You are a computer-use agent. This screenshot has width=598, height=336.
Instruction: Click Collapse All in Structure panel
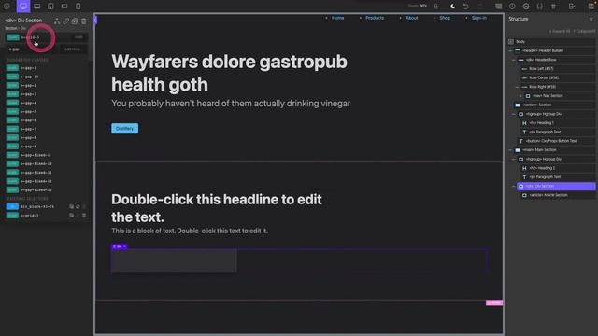[x=584, y=31]
